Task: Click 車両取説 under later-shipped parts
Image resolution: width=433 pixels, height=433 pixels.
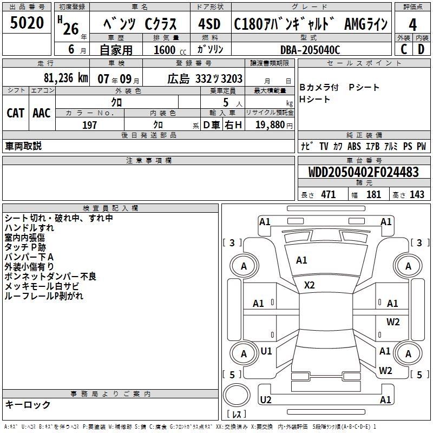Action: coord(23,146)
